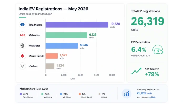Click the gray VinFast bar

50,66
